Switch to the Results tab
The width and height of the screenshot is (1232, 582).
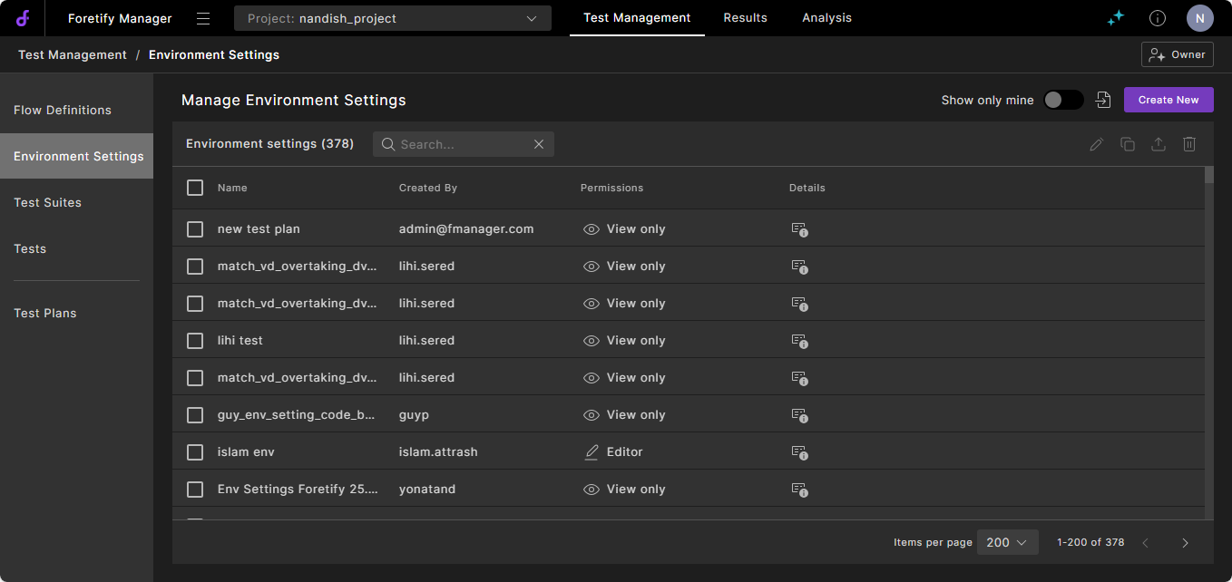click(x=745, y=18)
